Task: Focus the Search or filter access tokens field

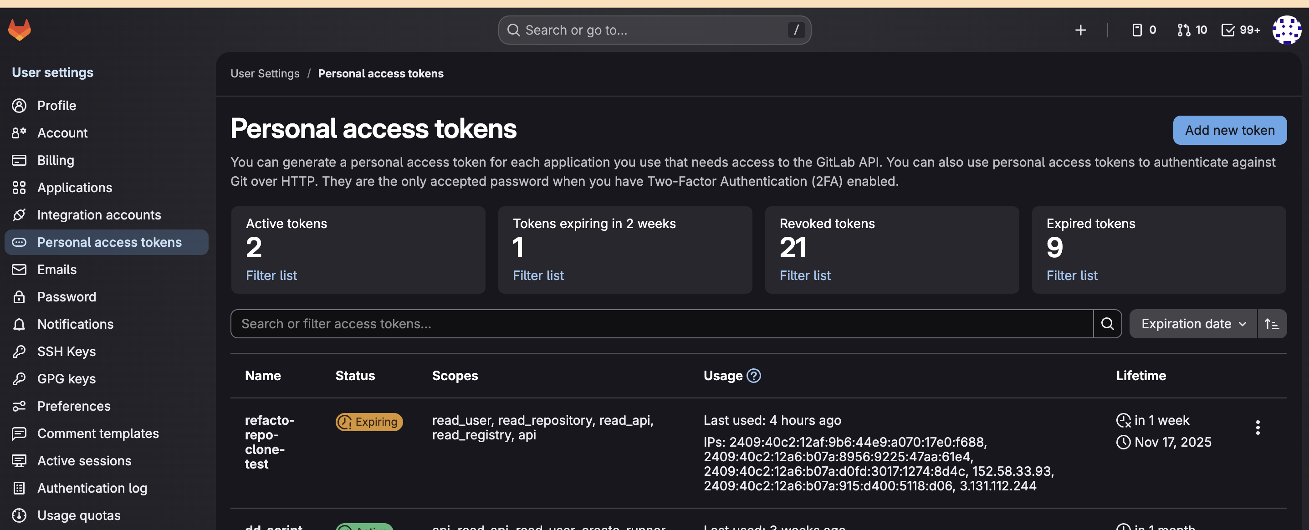Action: click(660, 324)
